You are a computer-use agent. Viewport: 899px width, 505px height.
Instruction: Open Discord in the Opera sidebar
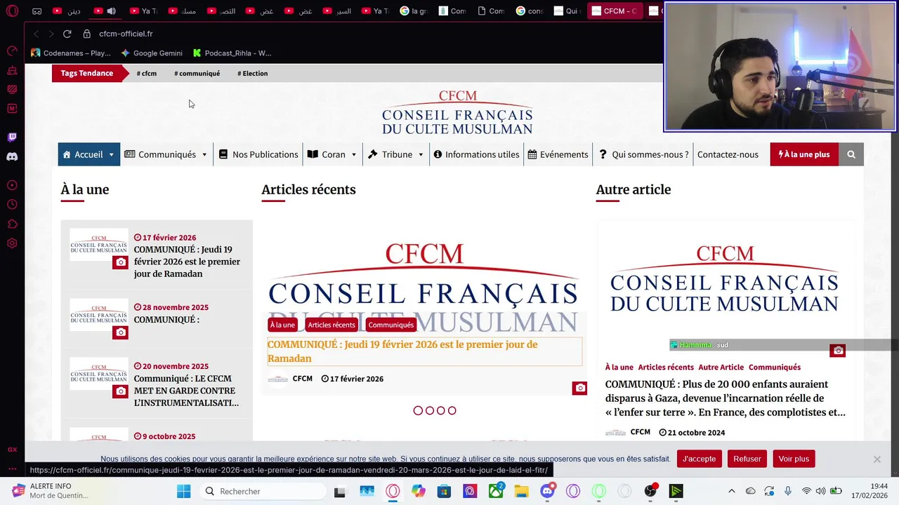click(x=12, y=156)
